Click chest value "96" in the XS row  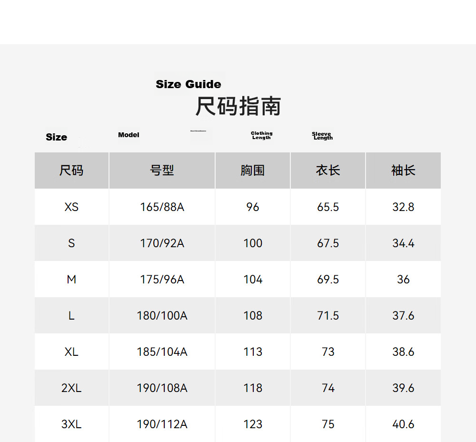253,207
